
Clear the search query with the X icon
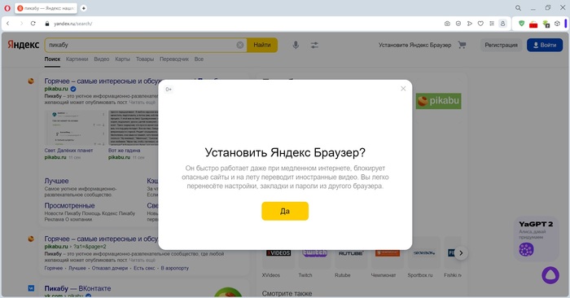(x=240, y=45)
